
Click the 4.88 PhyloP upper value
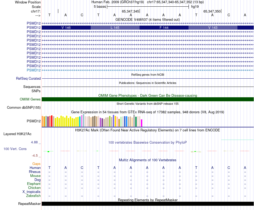click(x=34, y=142)
